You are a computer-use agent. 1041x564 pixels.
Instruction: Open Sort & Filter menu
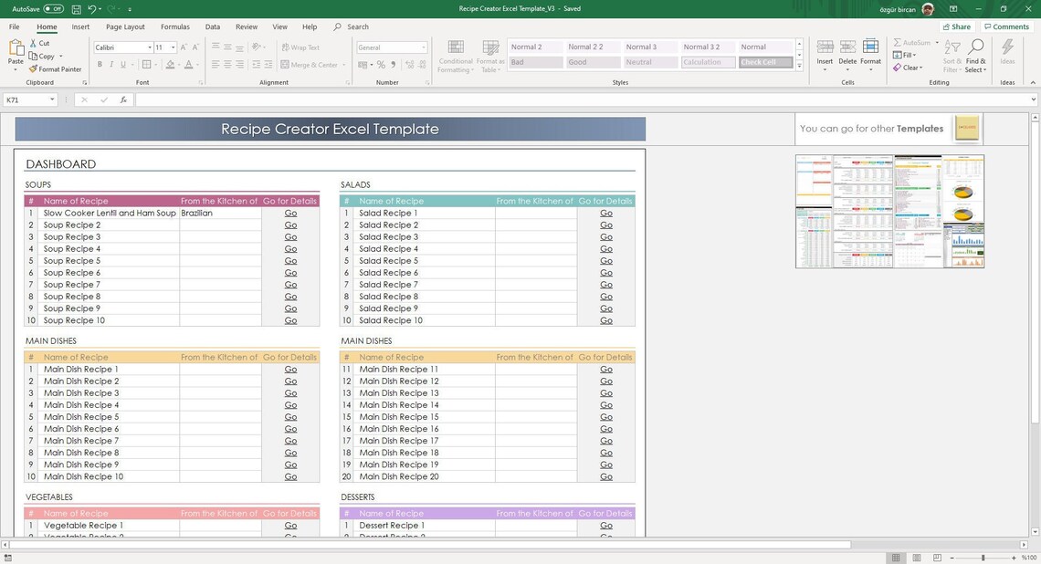tap(952, 57)
